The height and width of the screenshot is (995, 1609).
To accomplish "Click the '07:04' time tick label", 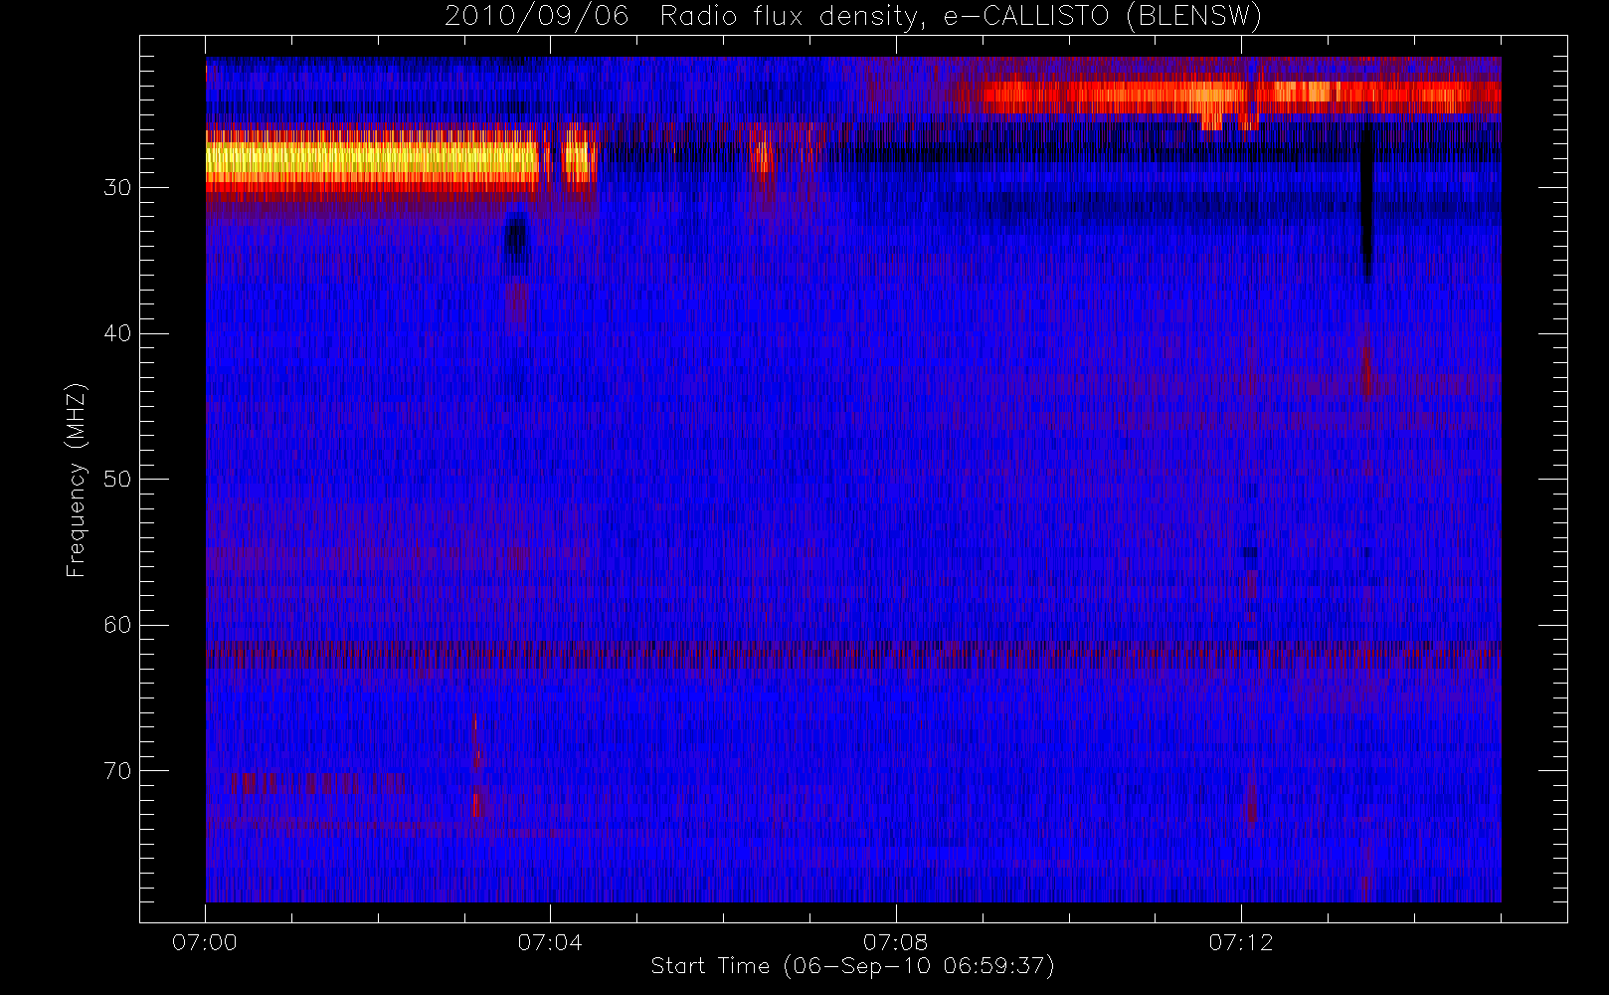I will (x=550, y=942).
